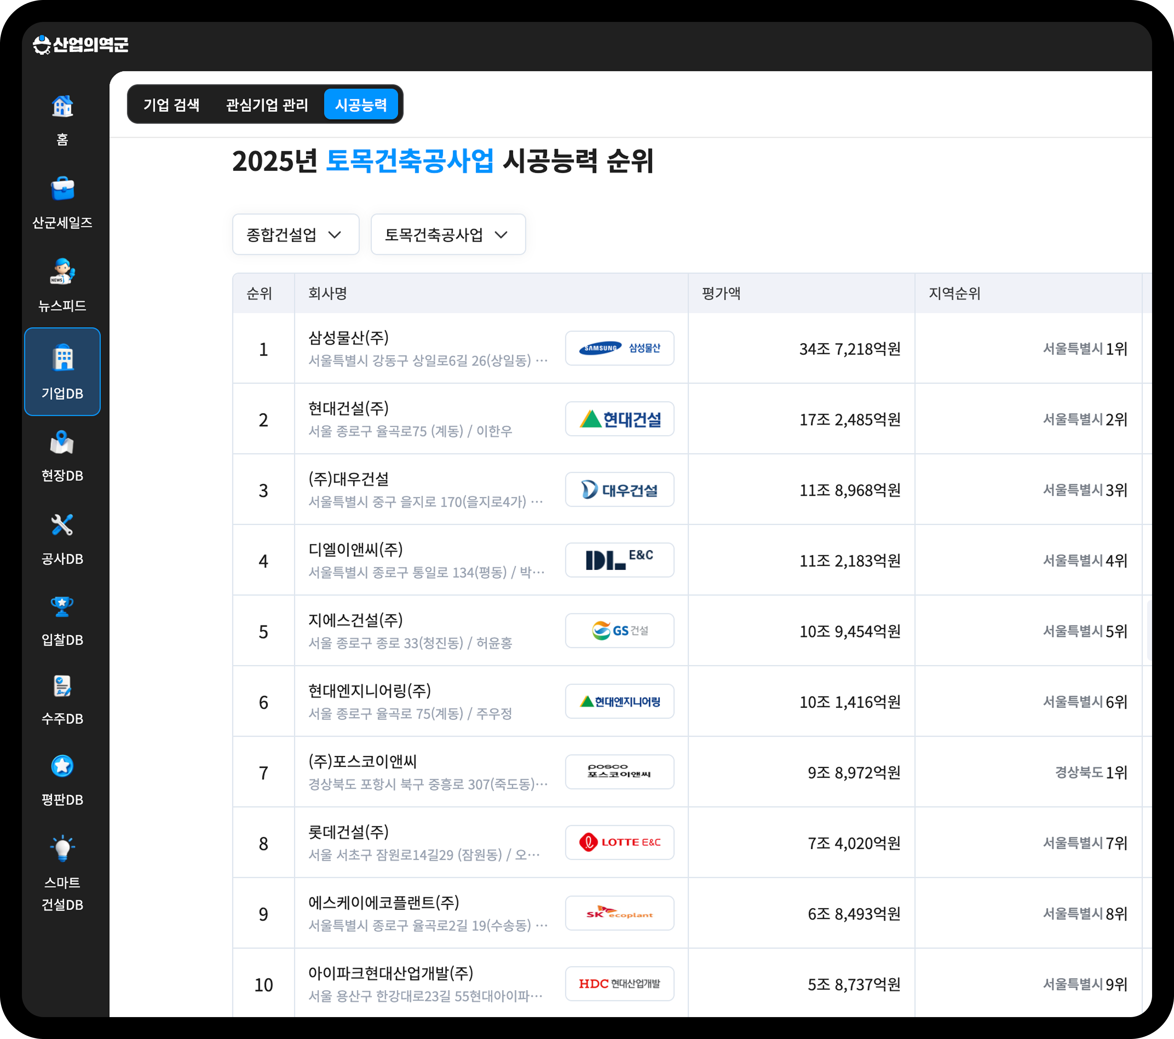Click the 10조 1,416억원 amount
1174x1039 pixels.
tap(849, 702)
